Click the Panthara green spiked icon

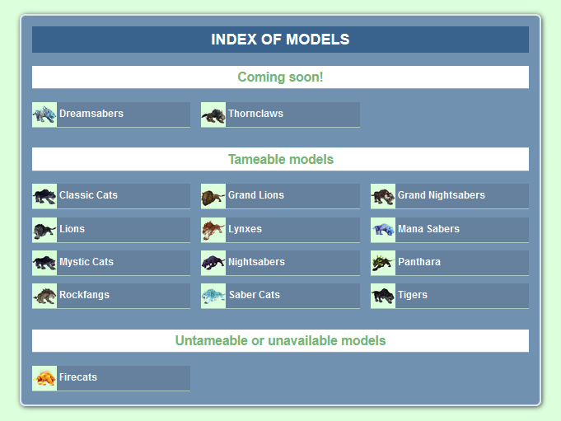click(x=383, y=263)
